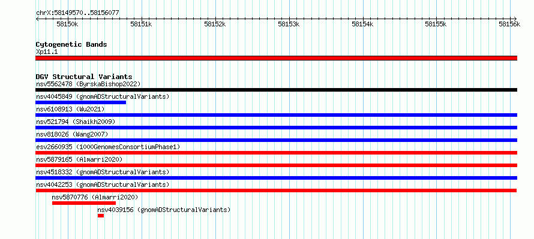Click the blue bar under nsv6108913
Image resolution: width=534 pixels, height=239 pixels.
click(276, 115)
